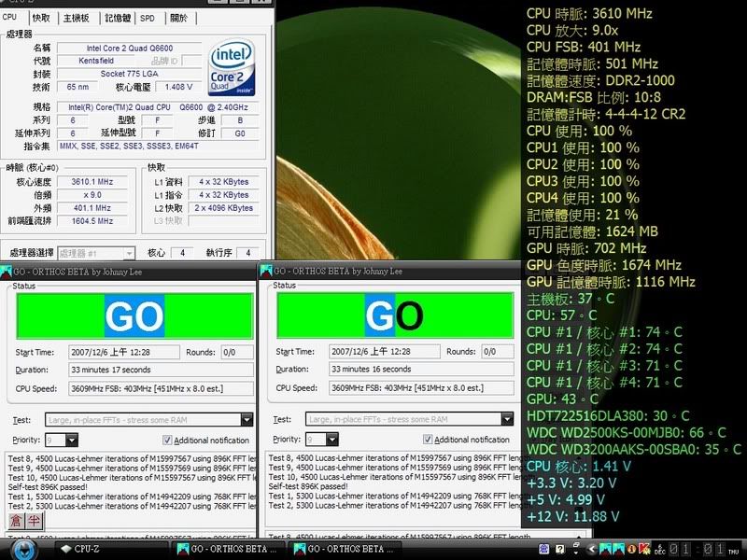The height and width of the screenshot is (560, 747).
Task: Click the second Orthos icon in system tray
Action: 618,549
